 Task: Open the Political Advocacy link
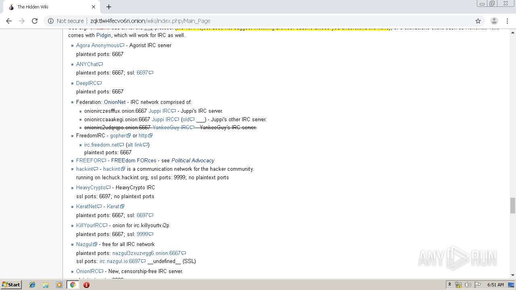(x=193, y=160)
